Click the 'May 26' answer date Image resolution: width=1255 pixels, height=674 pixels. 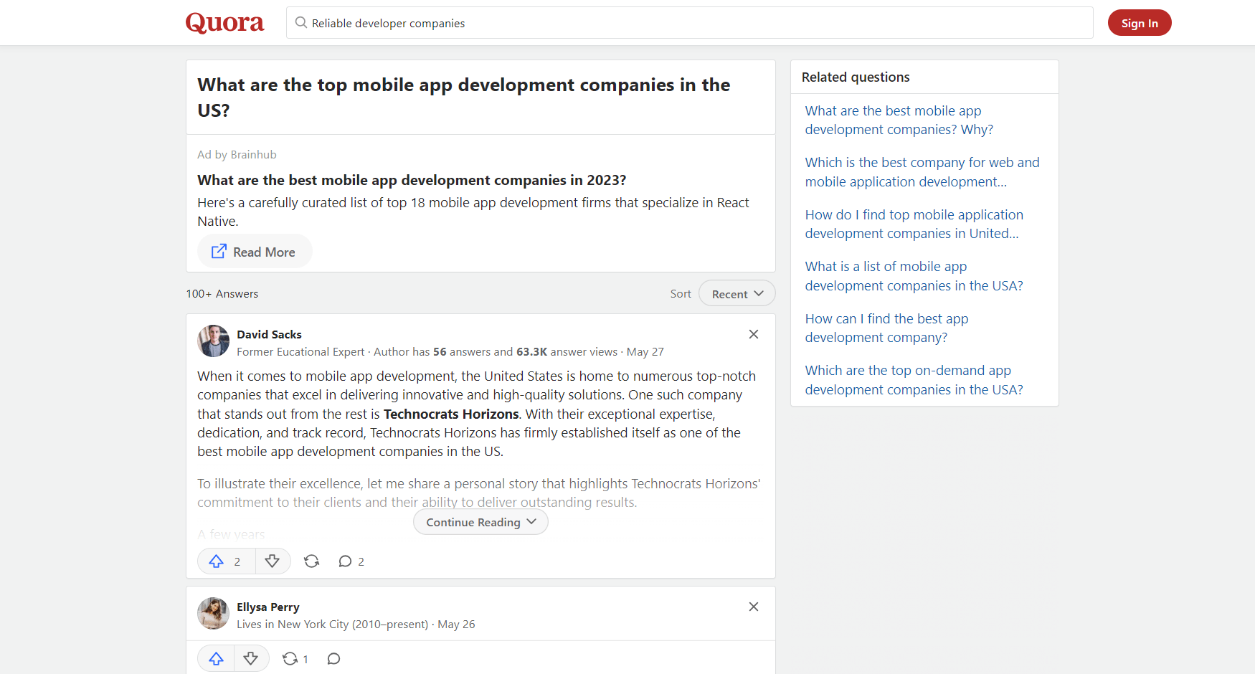coord(456,625)
